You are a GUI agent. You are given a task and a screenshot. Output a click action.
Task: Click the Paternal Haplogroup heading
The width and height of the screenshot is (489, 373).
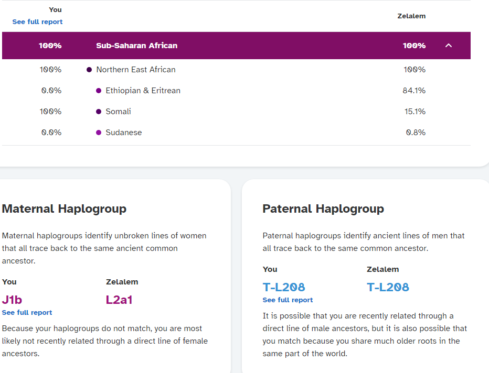323,209
